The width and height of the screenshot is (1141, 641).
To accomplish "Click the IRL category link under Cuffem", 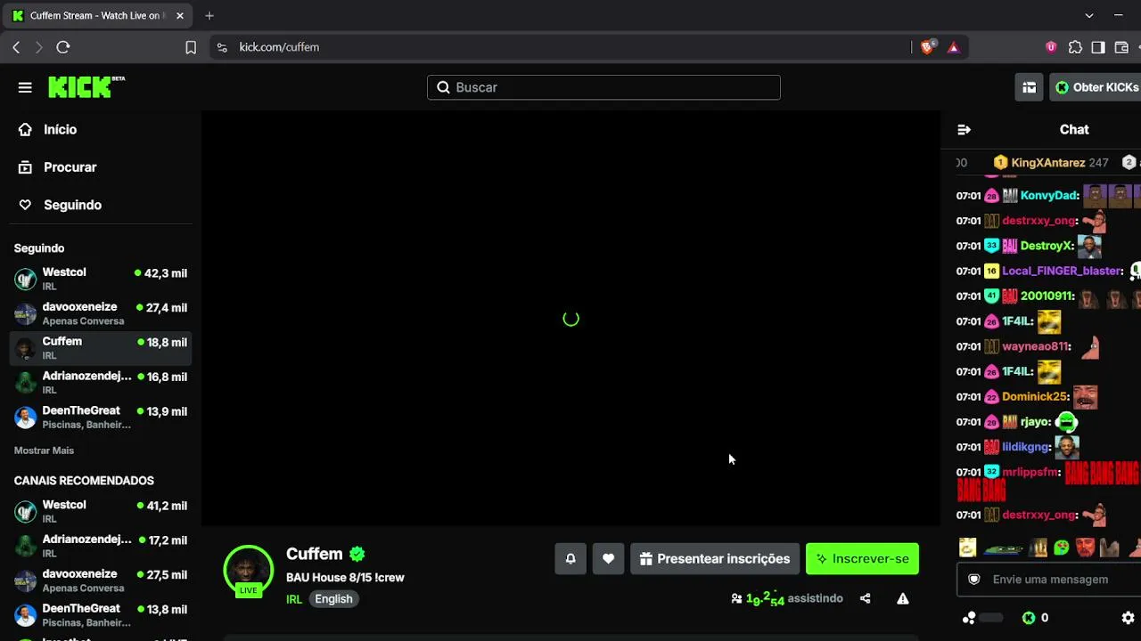I will point(294,599).
